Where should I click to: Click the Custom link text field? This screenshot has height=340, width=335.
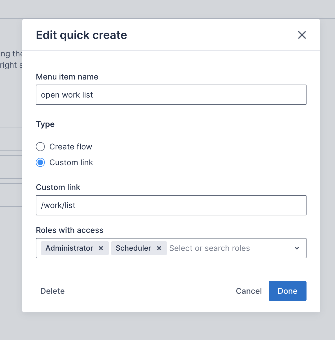[171, 205]
